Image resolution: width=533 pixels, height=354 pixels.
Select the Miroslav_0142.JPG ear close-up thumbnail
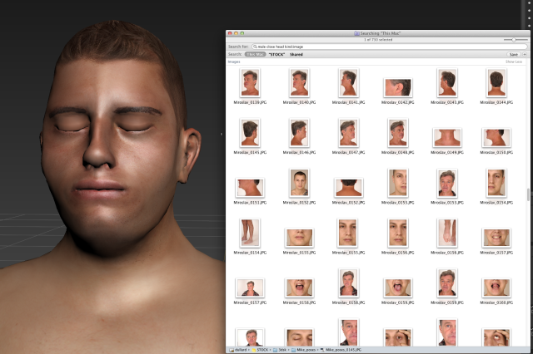(x=398, y=87)
